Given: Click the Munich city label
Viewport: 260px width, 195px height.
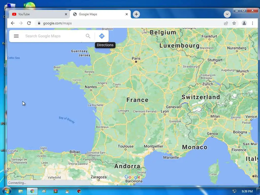Looking at the screenshot, I should point(242,71).
